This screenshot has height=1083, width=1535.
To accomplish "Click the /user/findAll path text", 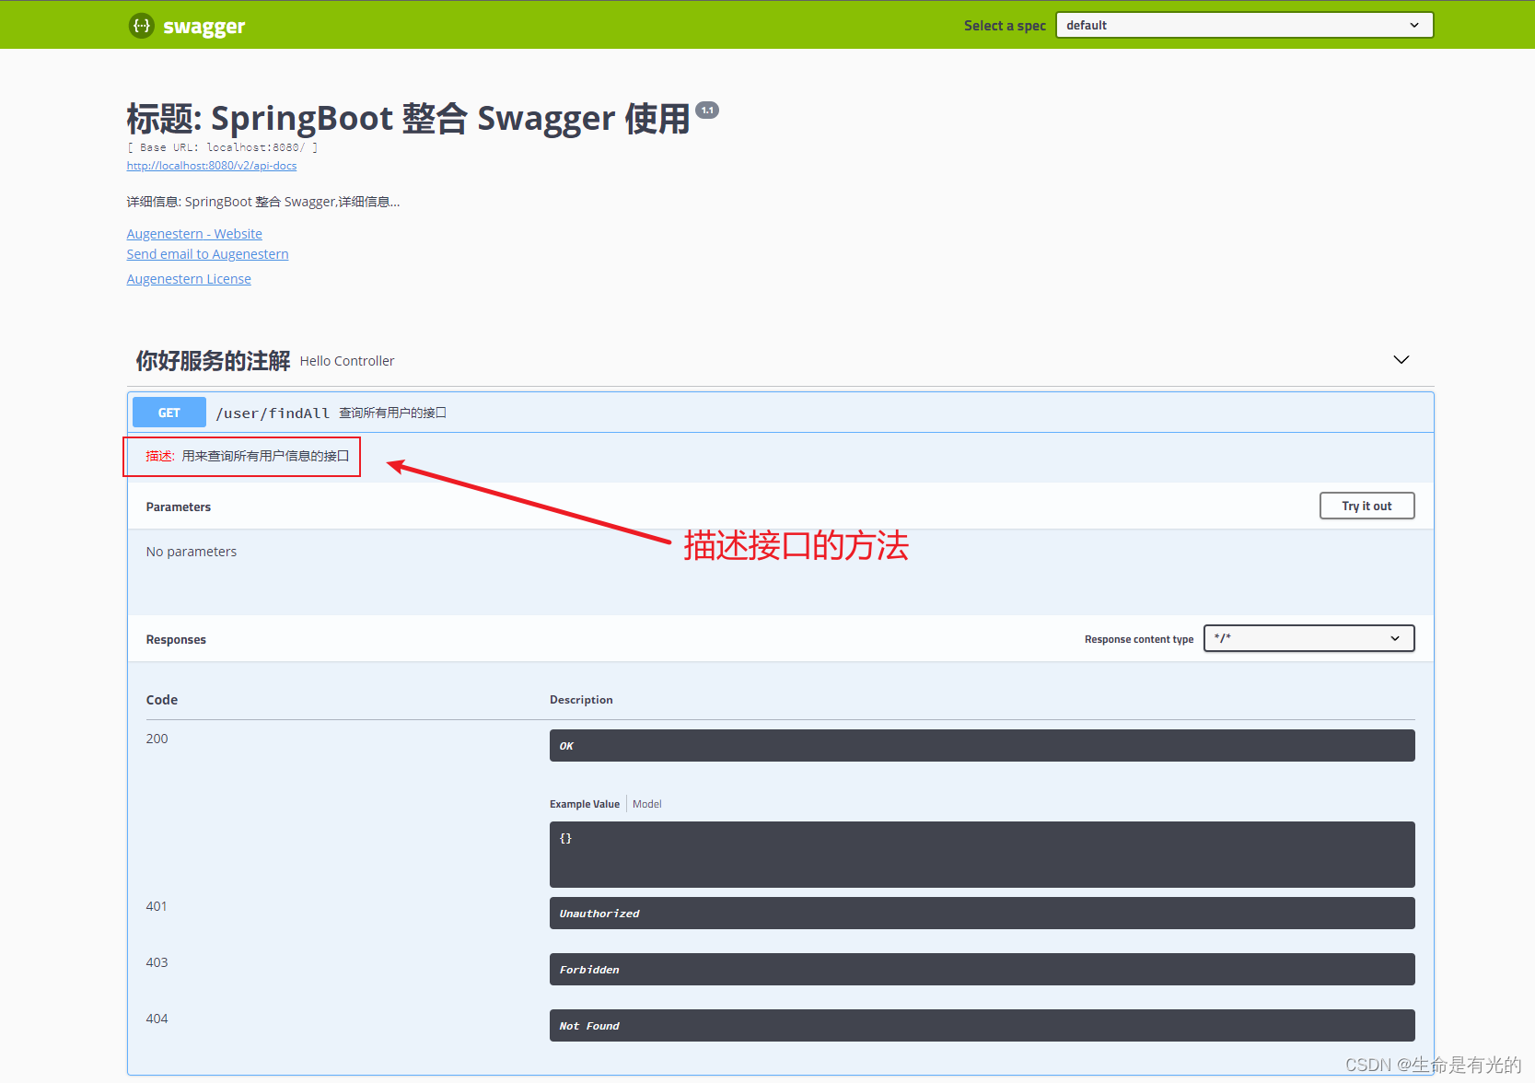I will coord(273,413).
